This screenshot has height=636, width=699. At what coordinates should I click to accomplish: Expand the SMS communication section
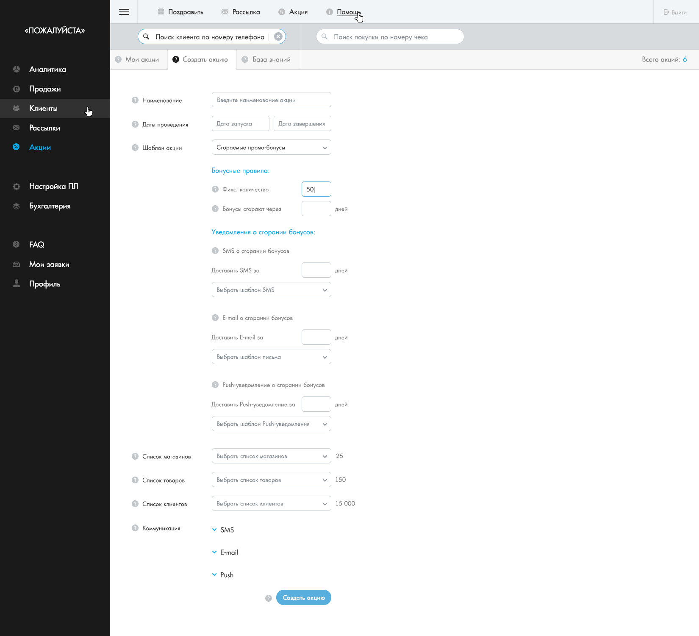(215, 530)
